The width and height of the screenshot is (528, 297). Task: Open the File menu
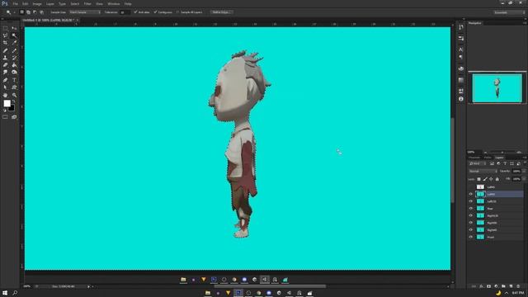click(x=15, y=3)
